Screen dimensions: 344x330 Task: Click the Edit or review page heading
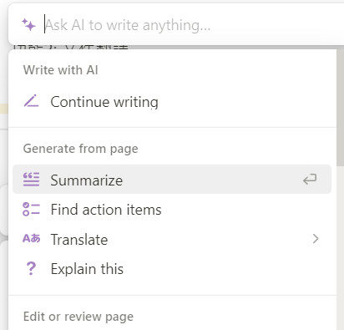[78, 317]
